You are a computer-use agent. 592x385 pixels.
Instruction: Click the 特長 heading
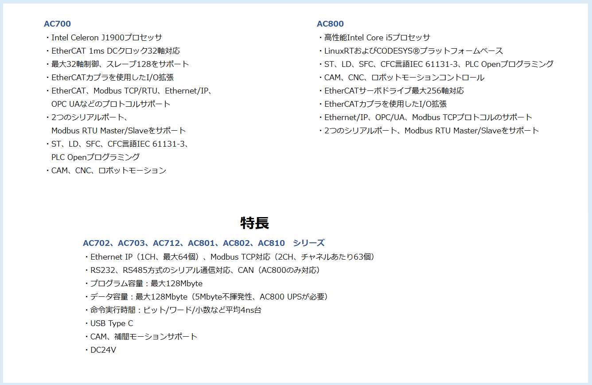pyautogui.click(x=255, y=222)
